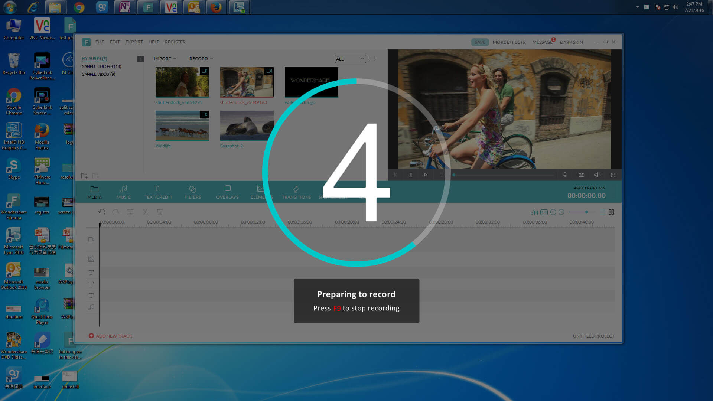
Task: Enter full screen preview mode
Action: pyautogui.click(x=613, y=175)
